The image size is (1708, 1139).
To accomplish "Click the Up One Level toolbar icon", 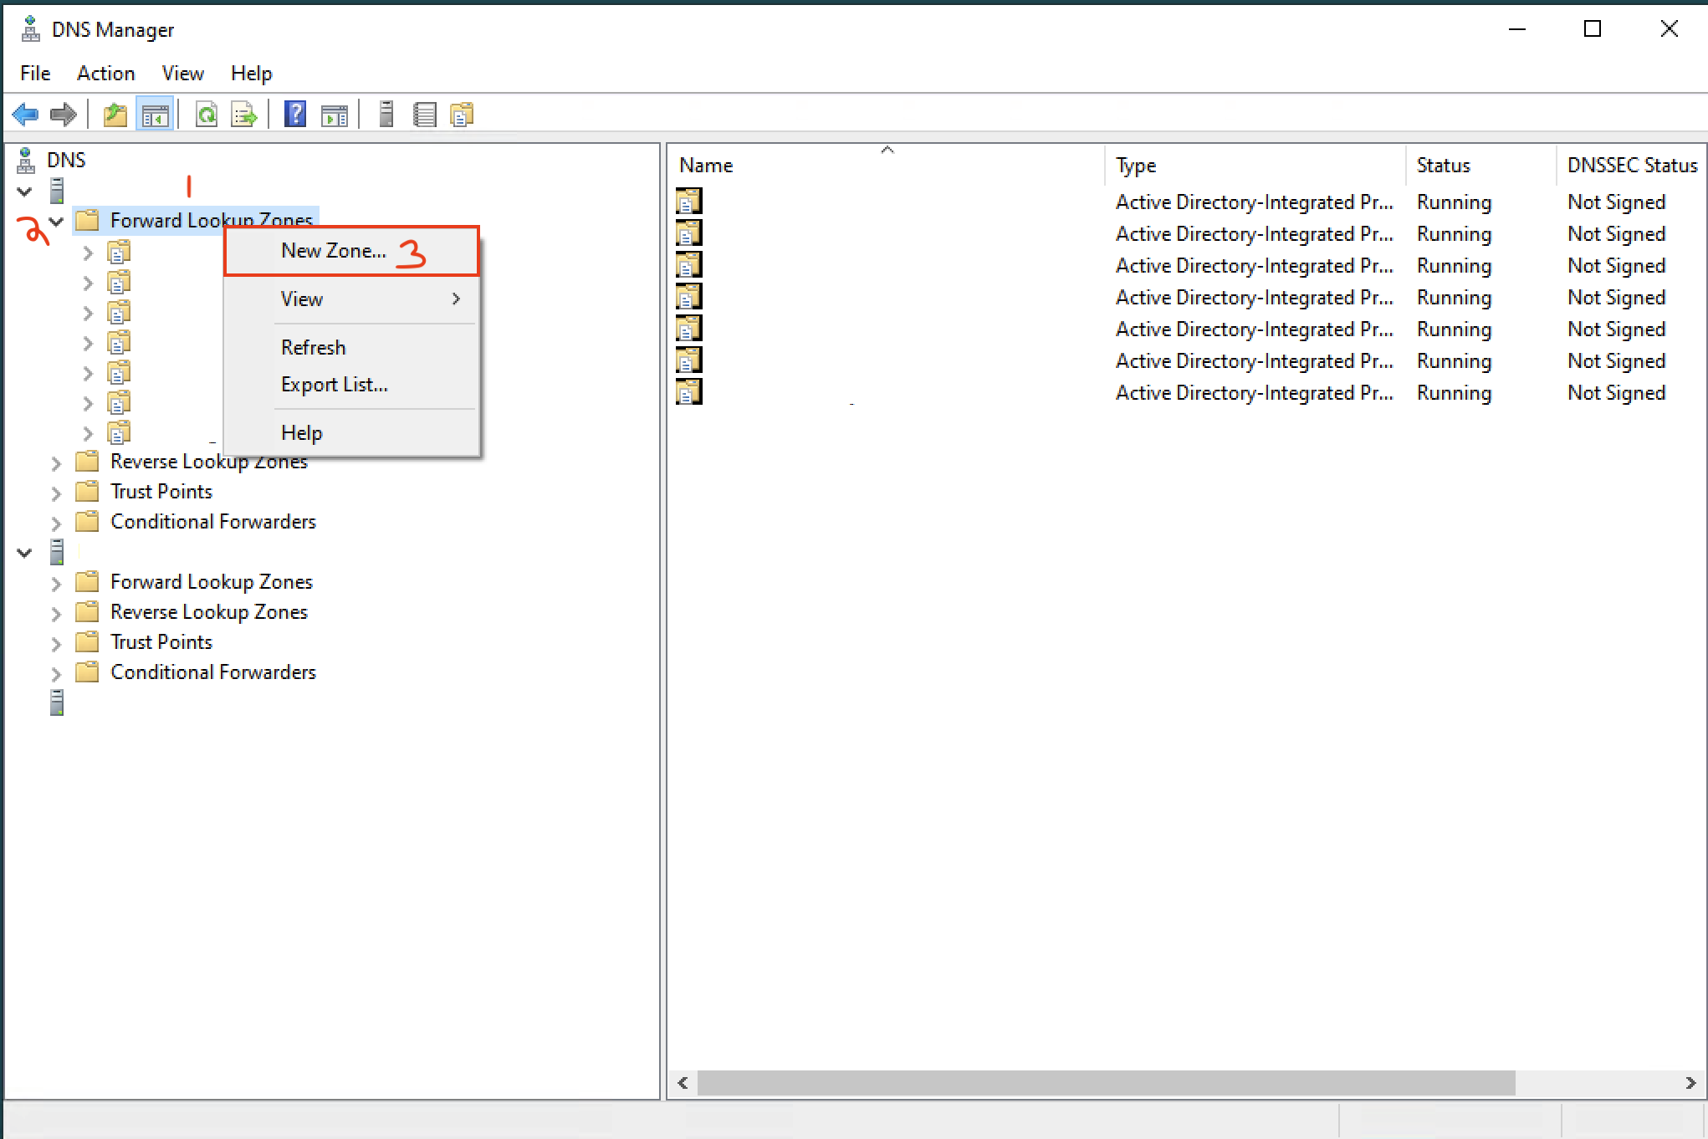I will pyautogui.click(x=115, y=114).
